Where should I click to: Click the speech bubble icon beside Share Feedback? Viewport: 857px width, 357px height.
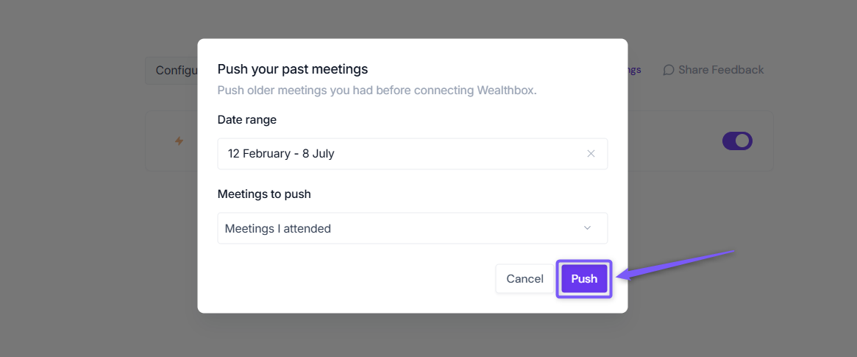tap(669, 70)
